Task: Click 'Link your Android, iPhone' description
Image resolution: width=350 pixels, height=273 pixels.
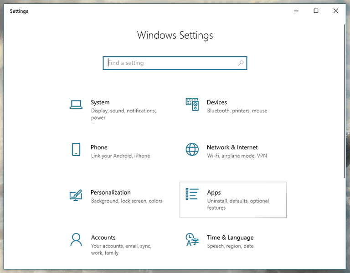Action: pos(120,156)
